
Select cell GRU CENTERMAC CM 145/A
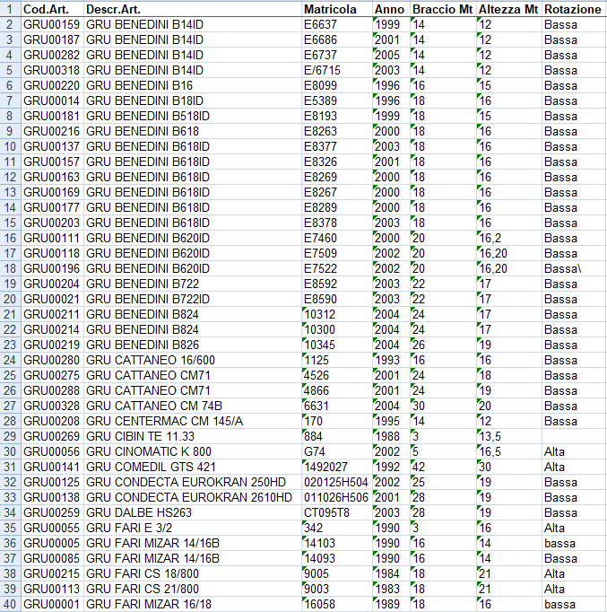[193, 421]
